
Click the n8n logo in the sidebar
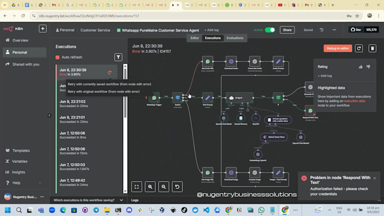[x=13, y=29]
